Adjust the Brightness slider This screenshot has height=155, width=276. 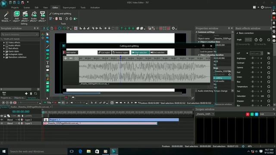pos(255,58)
